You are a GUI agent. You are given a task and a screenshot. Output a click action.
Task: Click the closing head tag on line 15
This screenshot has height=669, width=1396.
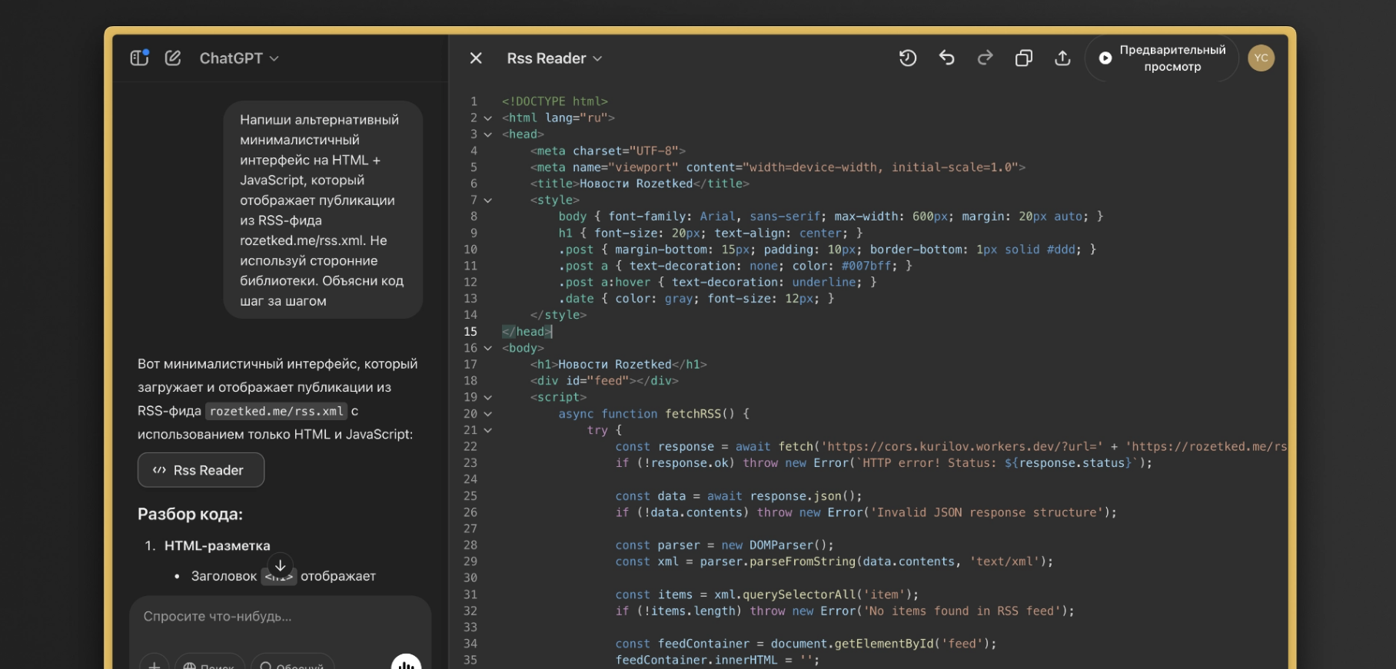pyautogui.click(x=527, y=332)
